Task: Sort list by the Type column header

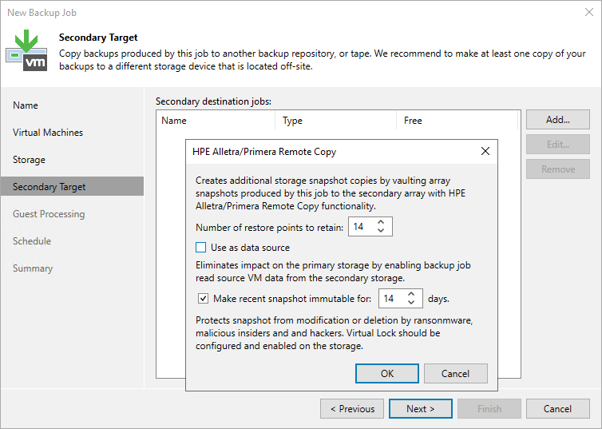Action: [x=335, y=120]
